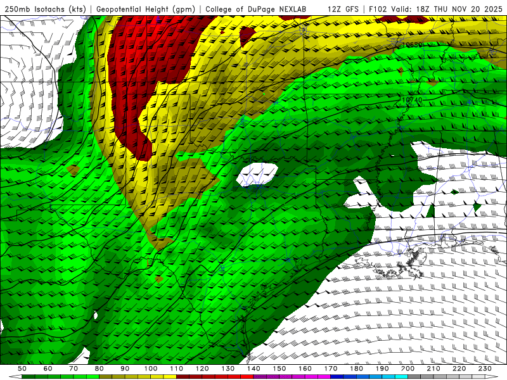This screenshot has width=507, height=380.
Task: Click the legend value '150'
Action: (279, 369)
